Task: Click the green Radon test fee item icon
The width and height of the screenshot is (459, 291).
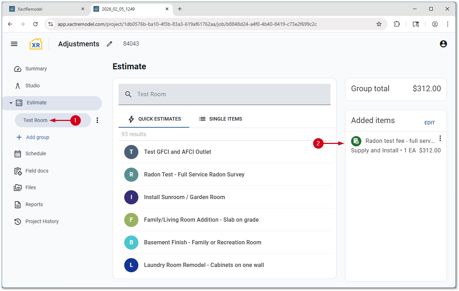Action: (x=356, y=141)
